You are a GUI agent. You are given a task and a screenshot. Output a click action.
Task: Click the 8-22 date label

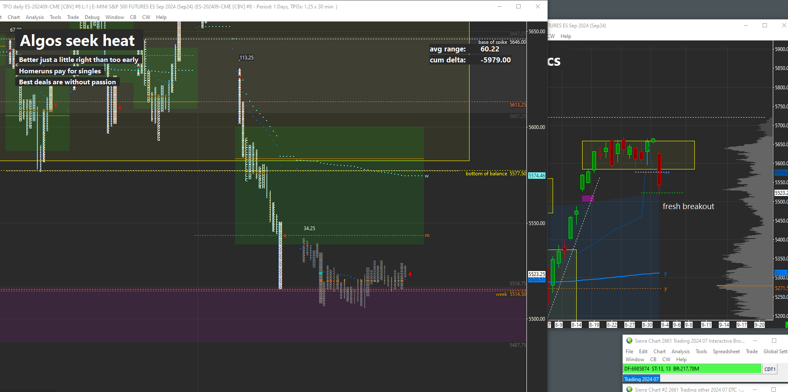pos(612,325)
